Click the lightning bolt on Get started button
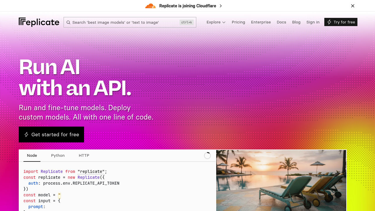Screen dimensions: 375x211 pos(26,135)
